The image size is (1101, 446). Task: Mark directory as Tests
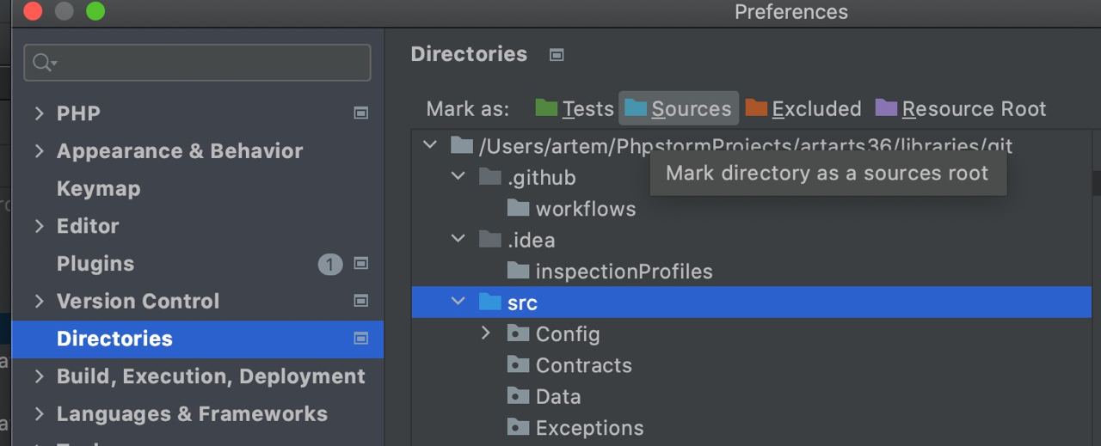pos(575,109)
